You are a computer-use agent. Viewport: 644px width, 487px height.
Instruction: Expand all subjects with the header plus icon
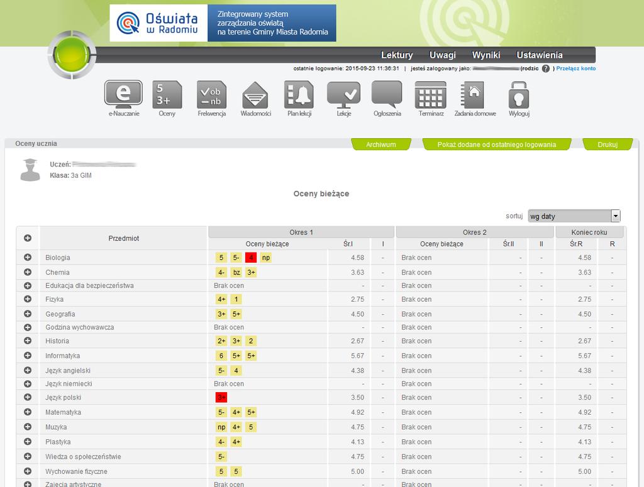pos(28,238)
